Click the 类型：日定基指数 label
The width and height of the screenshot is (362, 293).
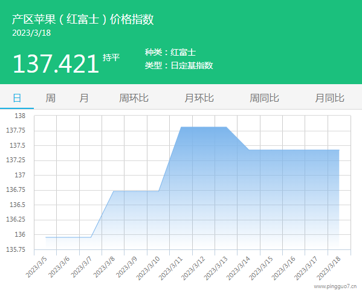click(179, 65)
